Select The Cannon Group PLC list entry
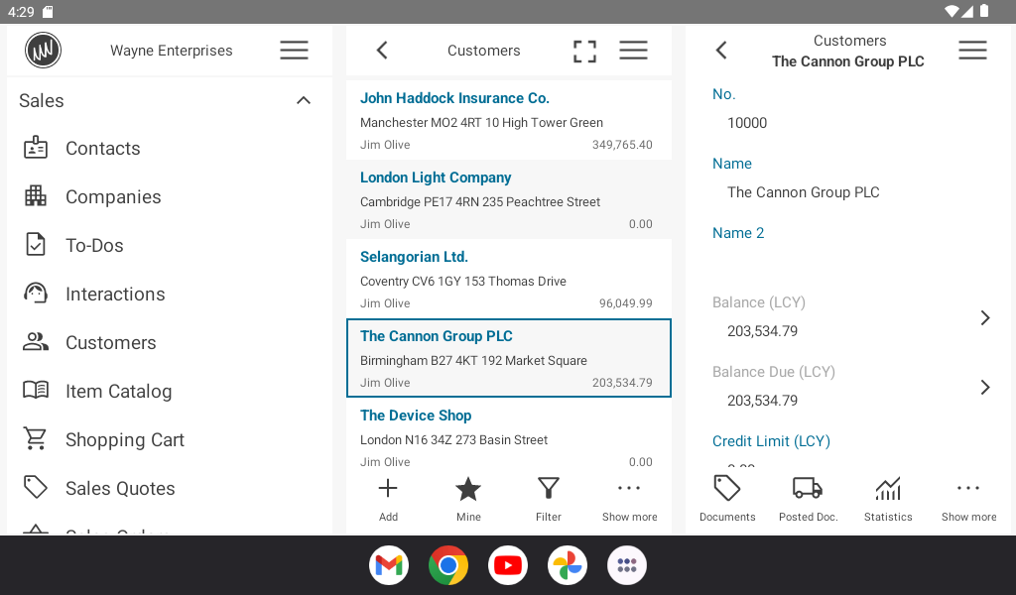 tap(509, 358)
